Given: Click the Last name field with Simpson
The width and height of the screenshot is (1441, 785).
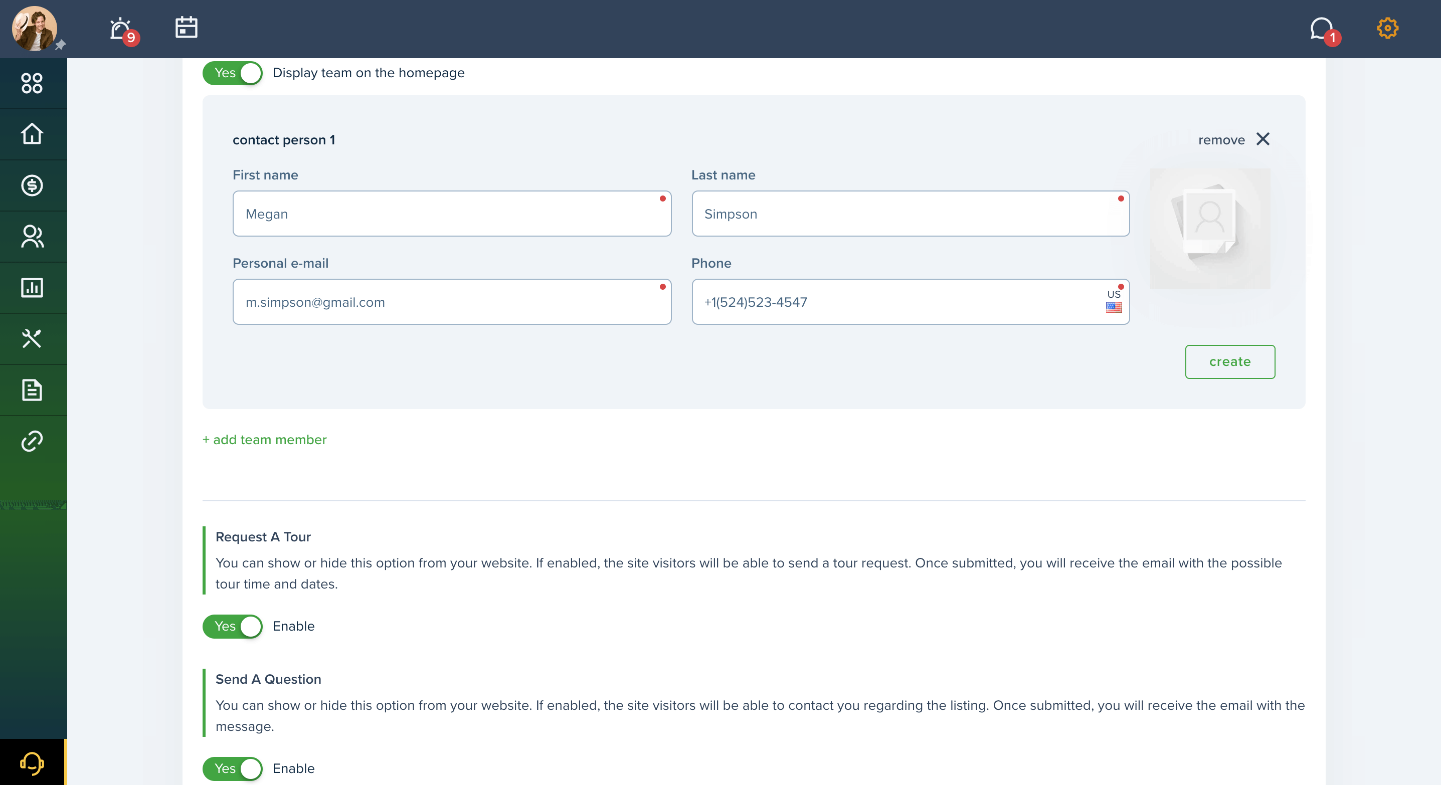Looking at the screenshot, I should [911, 214].
